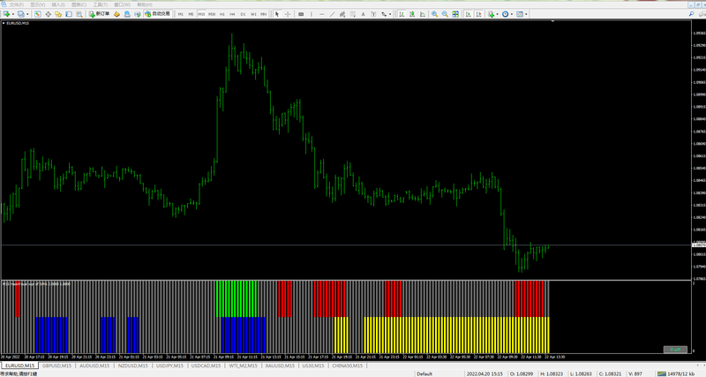Screen dimensions: 706x377
Task: Click the New Order (新订单) button
Action: (x=100, y=14)
